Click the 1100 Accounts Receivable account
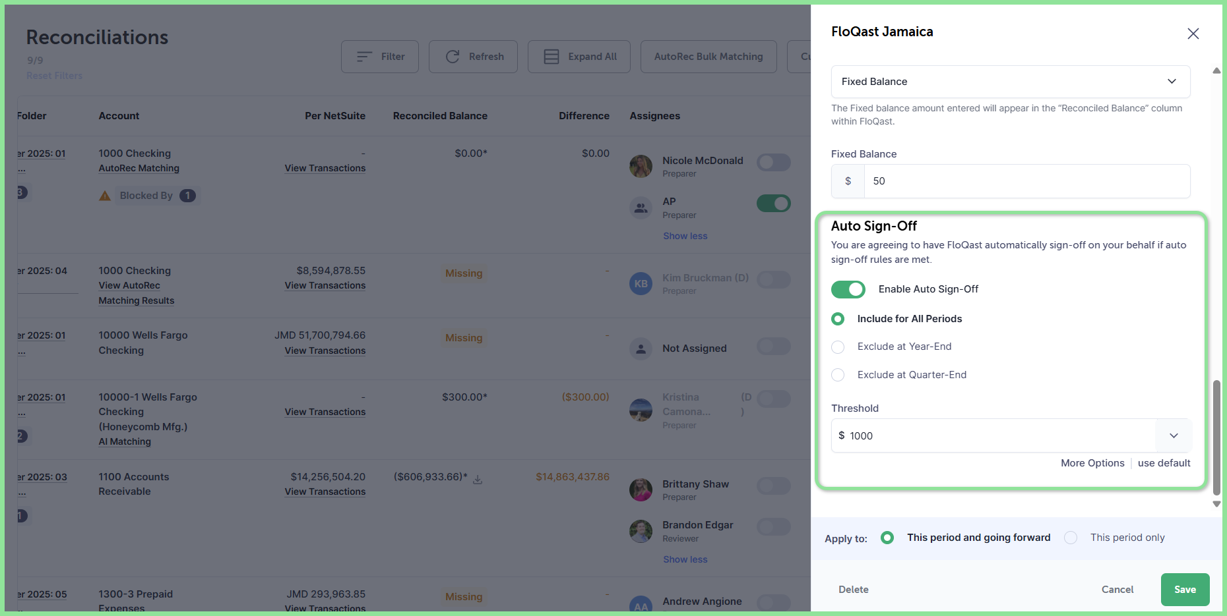The height and width of the screenshot is (616, 1227). 134,484
